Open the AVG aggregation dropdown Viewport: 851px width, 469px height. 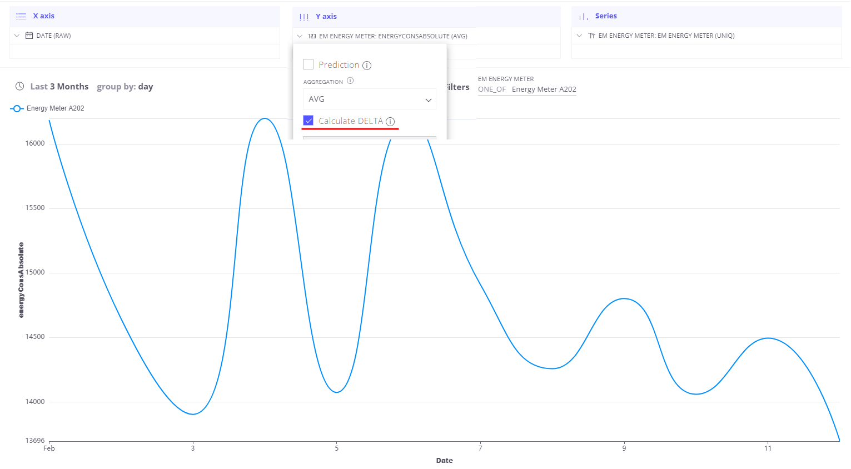point(370,99)
